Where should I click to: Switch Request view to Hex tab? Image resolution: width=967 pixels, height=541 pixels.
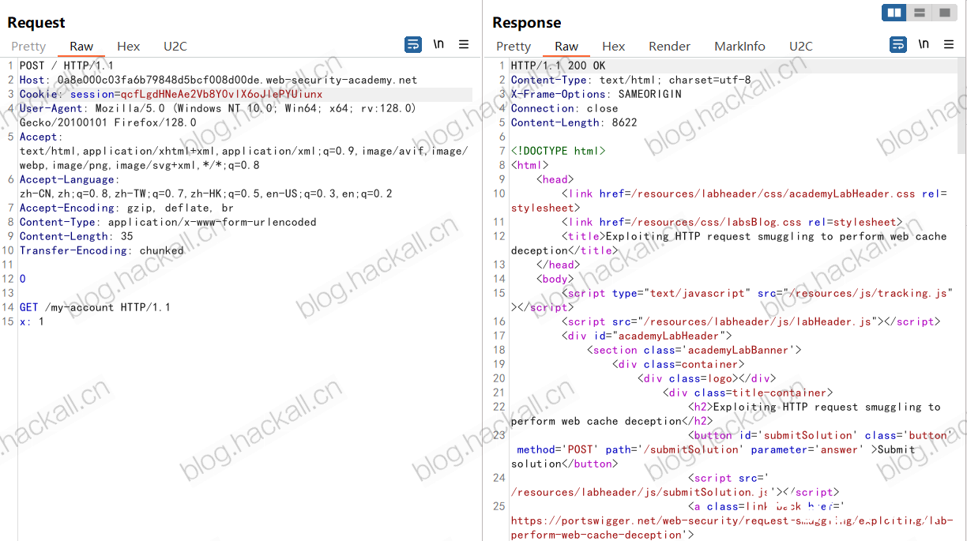pyautogui.click(x=129, y=47)
